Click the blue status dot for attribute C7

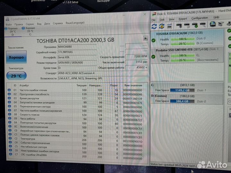coord(11,154)
